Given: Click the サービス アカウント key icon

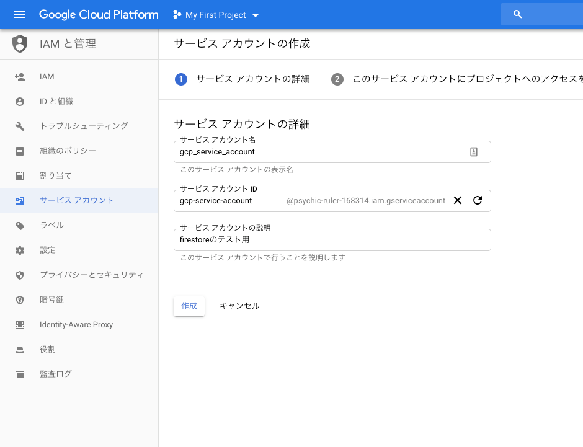Looking at the screenshot, I should pos(20,201).
